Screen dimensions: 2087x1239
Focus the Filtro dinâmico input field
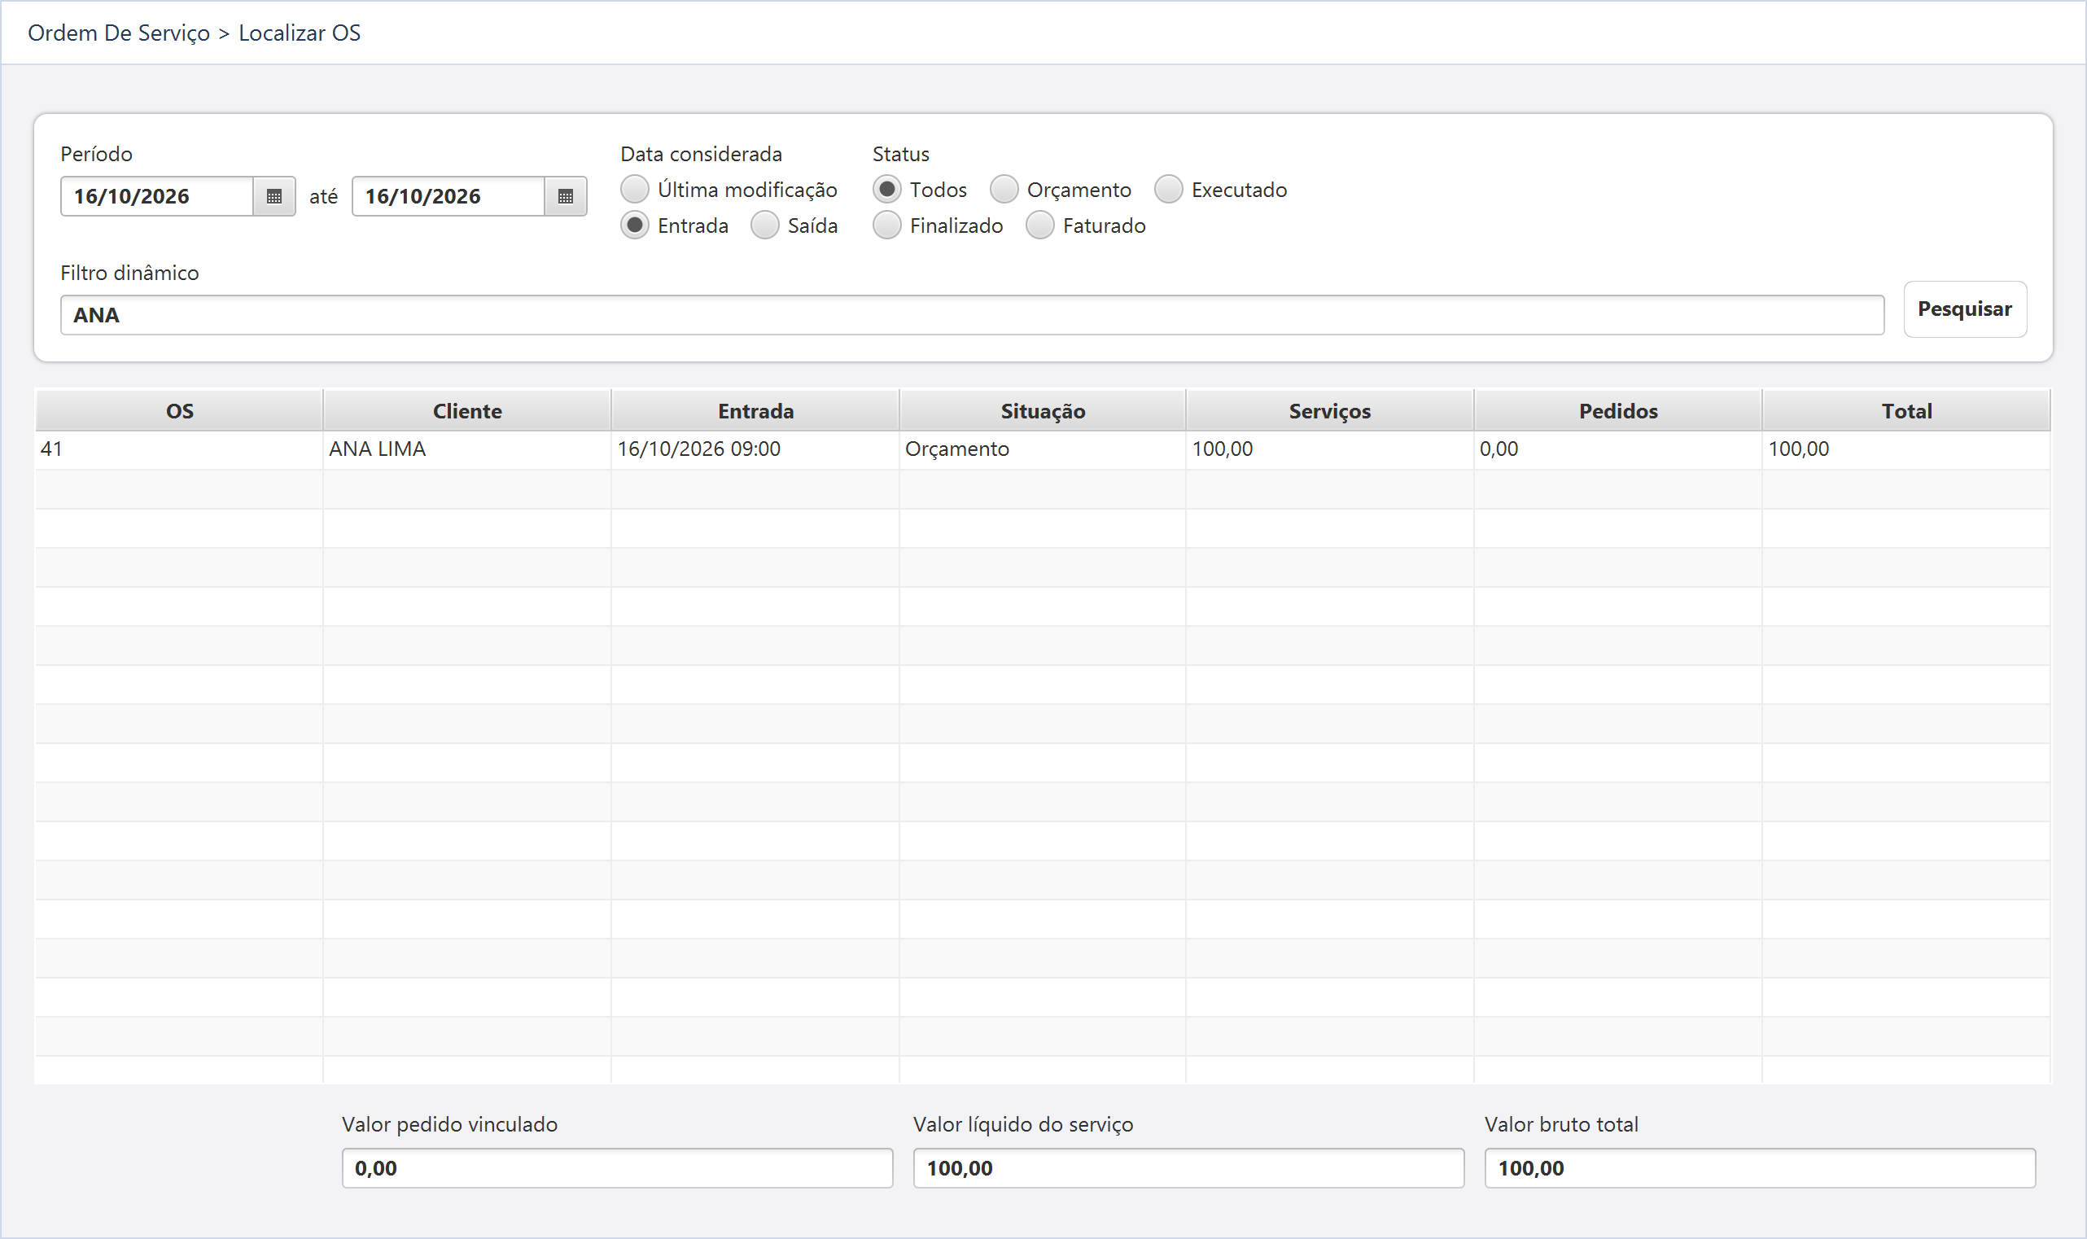click(x=972, y=315)
